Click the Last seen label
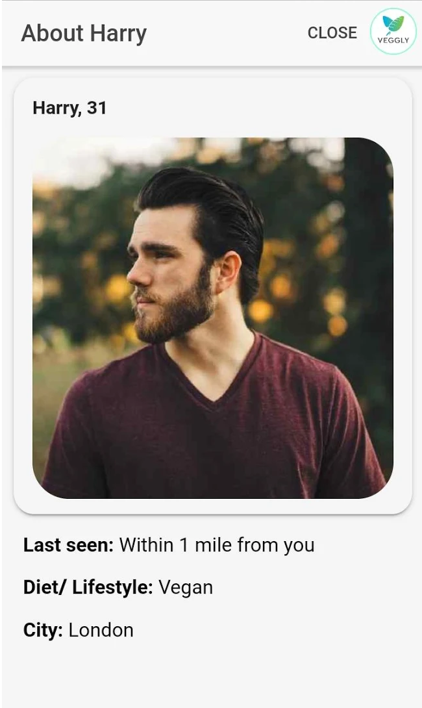The width and height of the screenshot is (422, 708). coord(68,545)
